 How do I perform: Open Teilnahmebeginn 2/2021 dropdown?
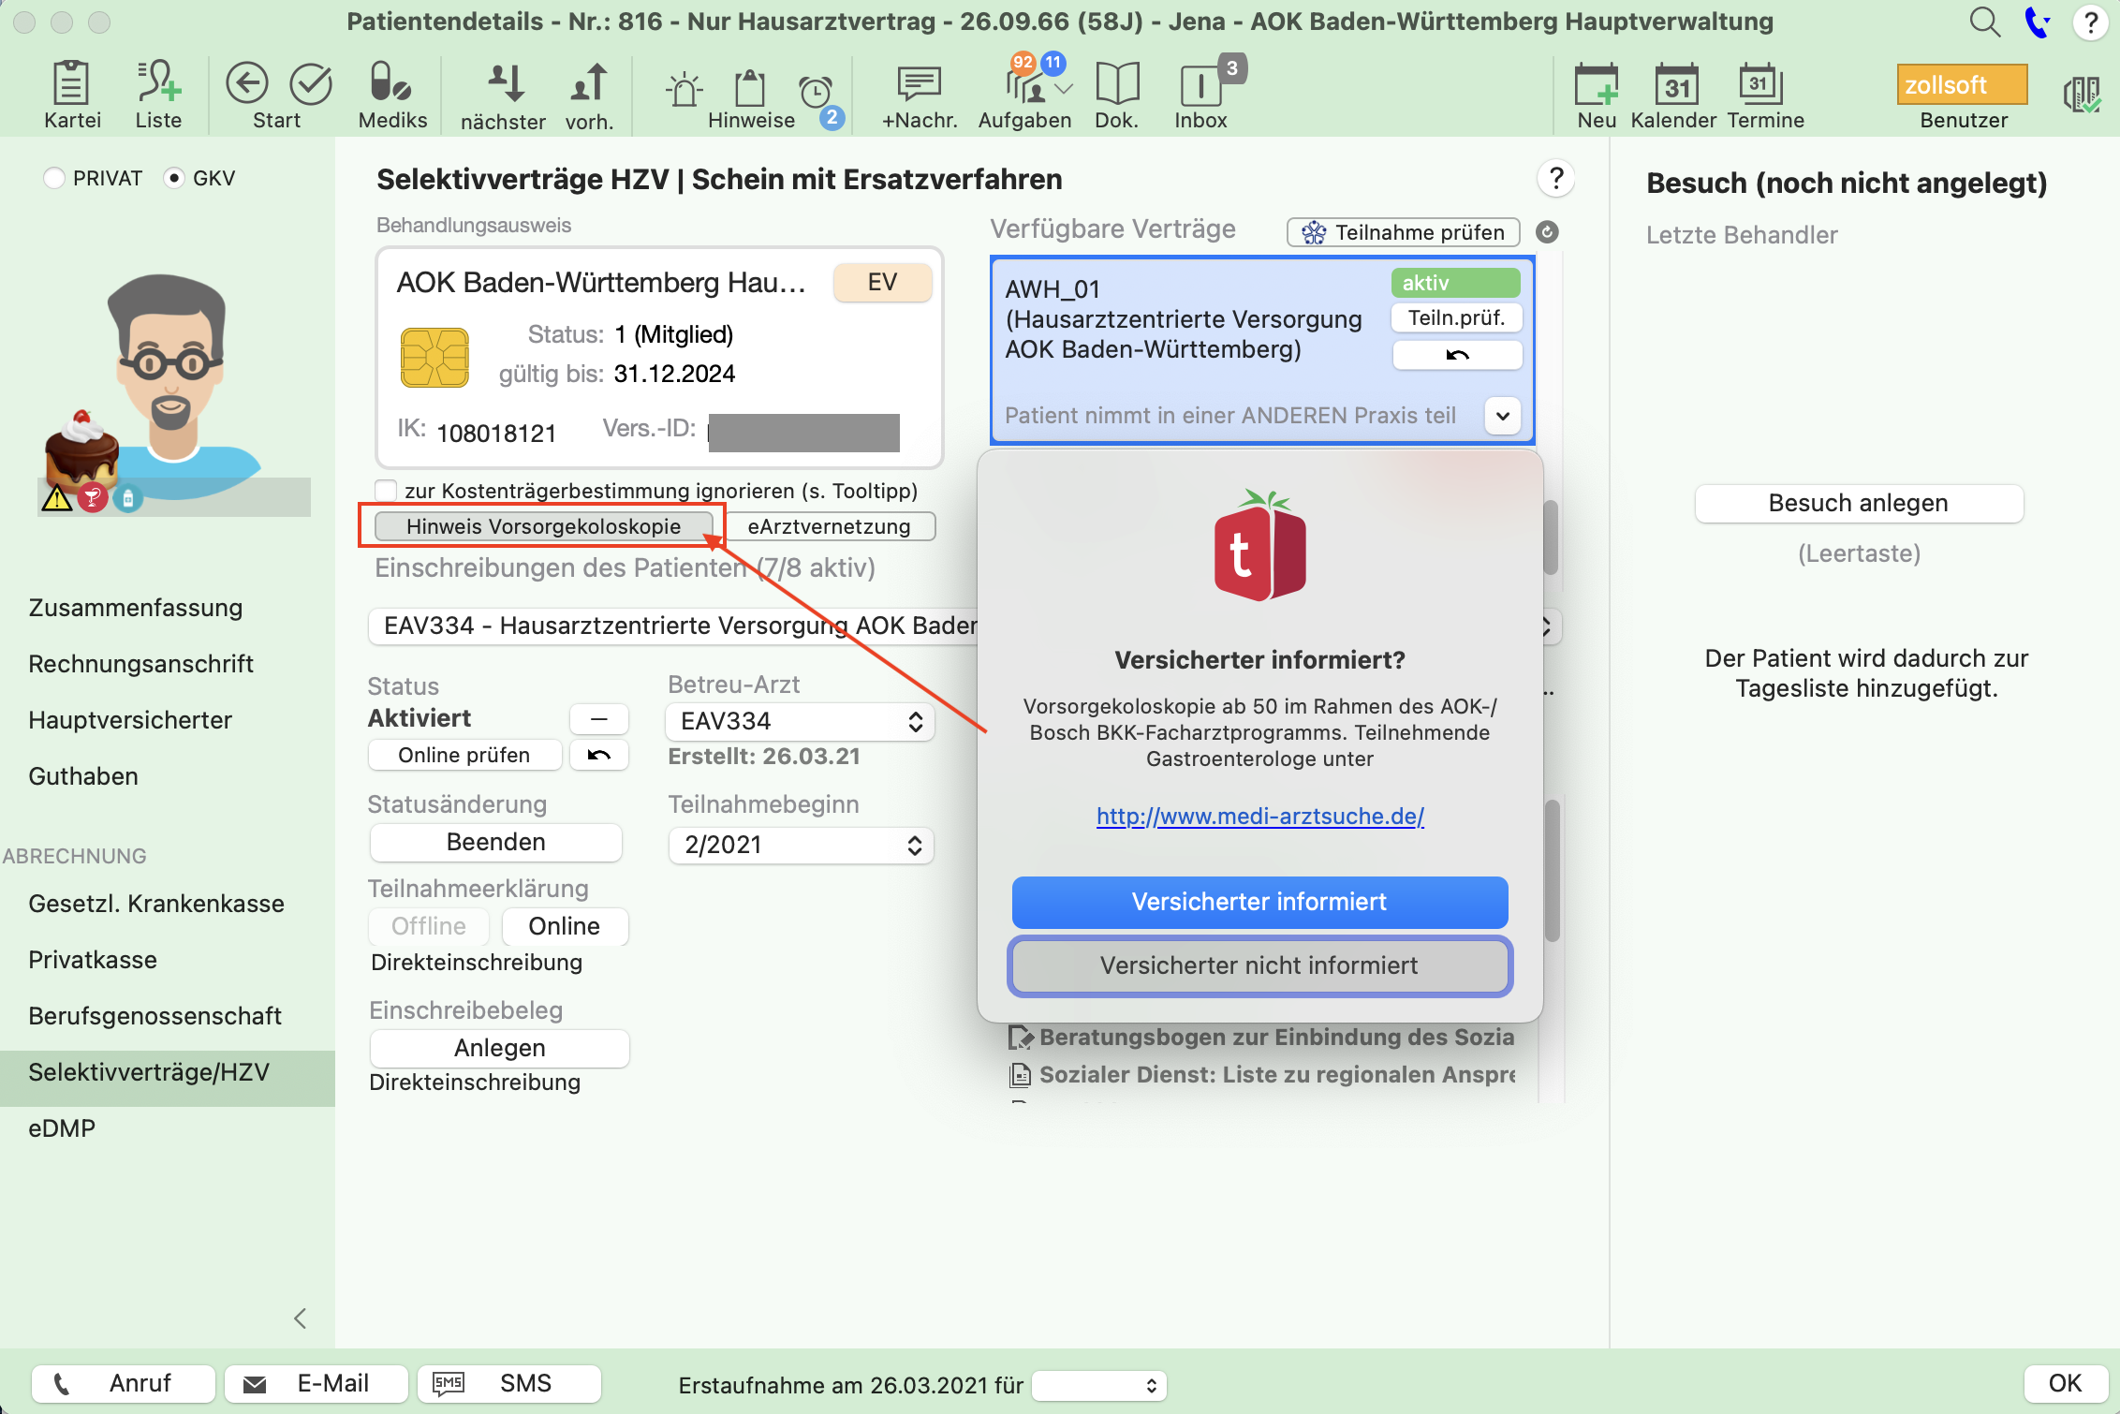coord(801,845)
